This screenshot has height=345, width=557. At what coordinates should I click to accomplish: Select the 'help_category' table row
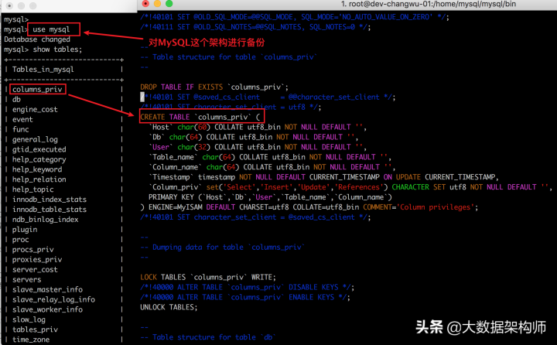tap(39, 159)
